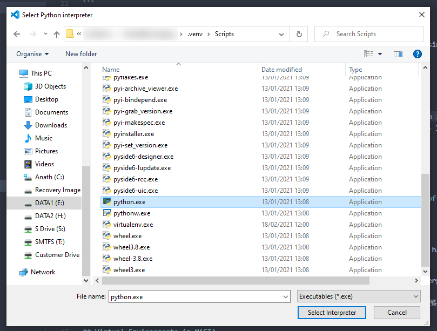Image resolution: width=437 pixels, height=331 pixels.
Task: Select pyside6-rcc.exe file icon
Action: 107,179
